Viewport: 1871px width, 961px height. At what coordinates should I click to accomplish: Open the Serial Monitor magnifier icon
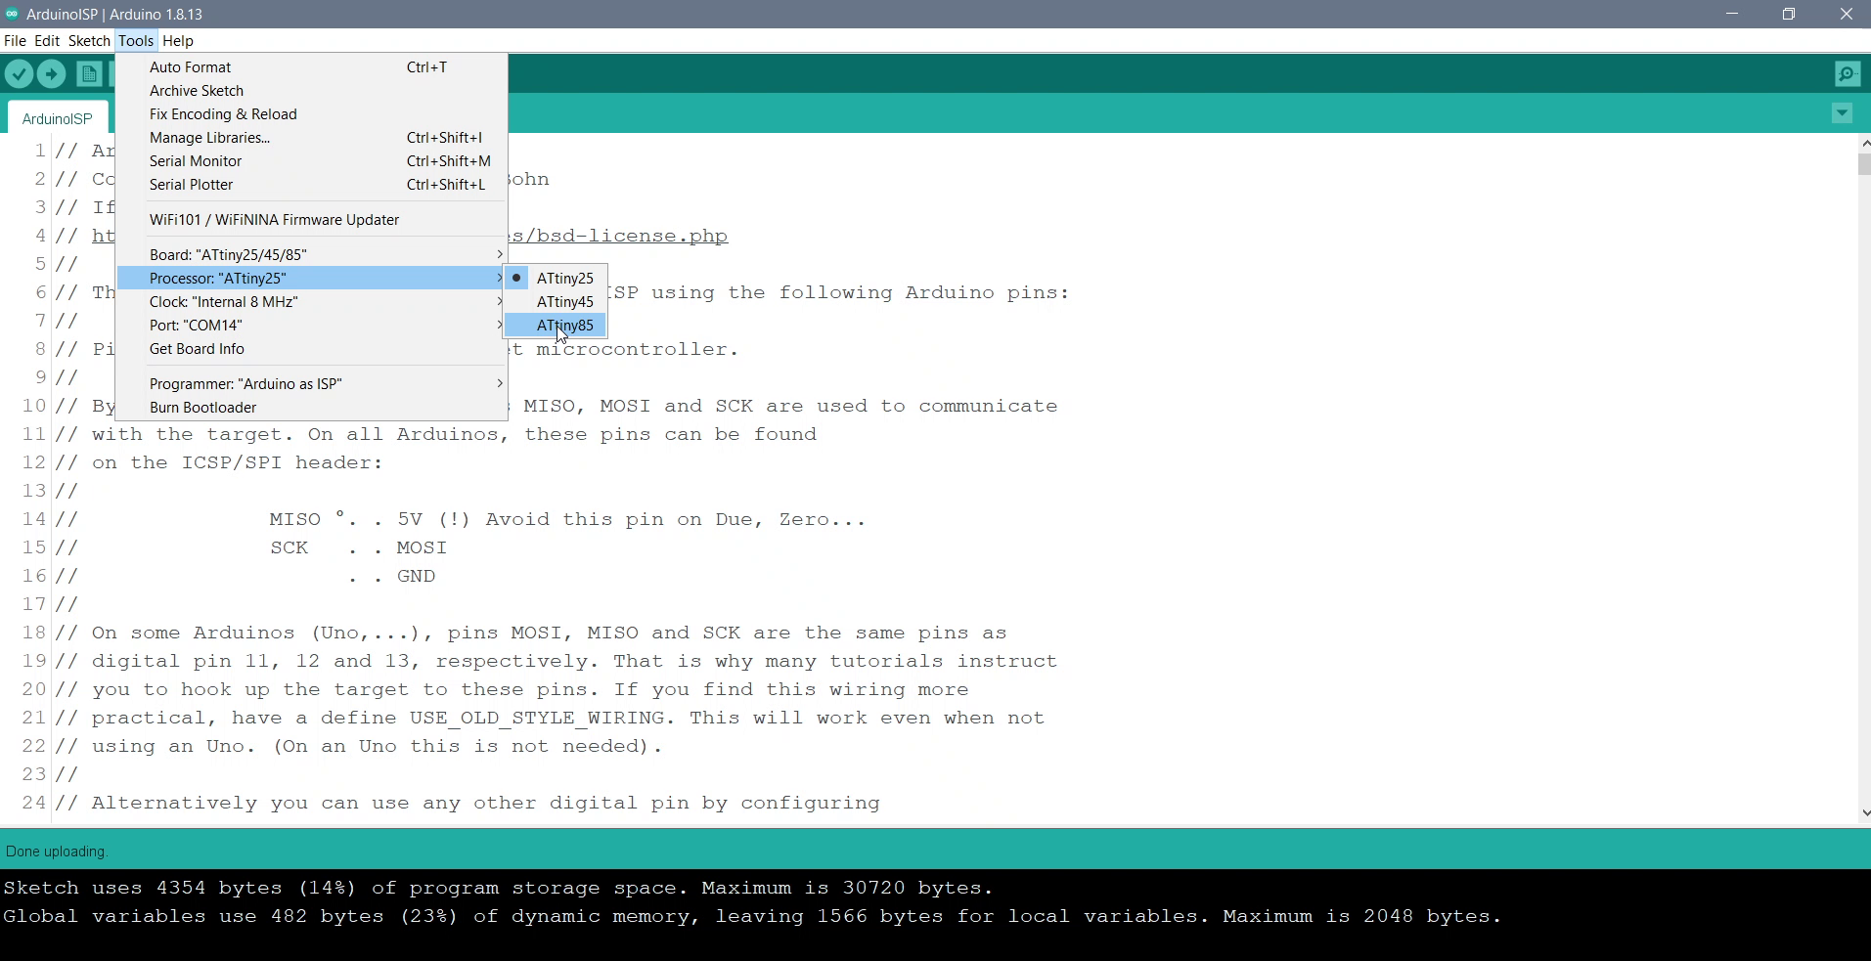1848,74
